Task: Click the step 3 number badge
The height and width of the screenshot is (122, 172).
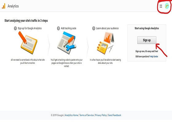Action: pyautogui.click(x=94, y=28)
